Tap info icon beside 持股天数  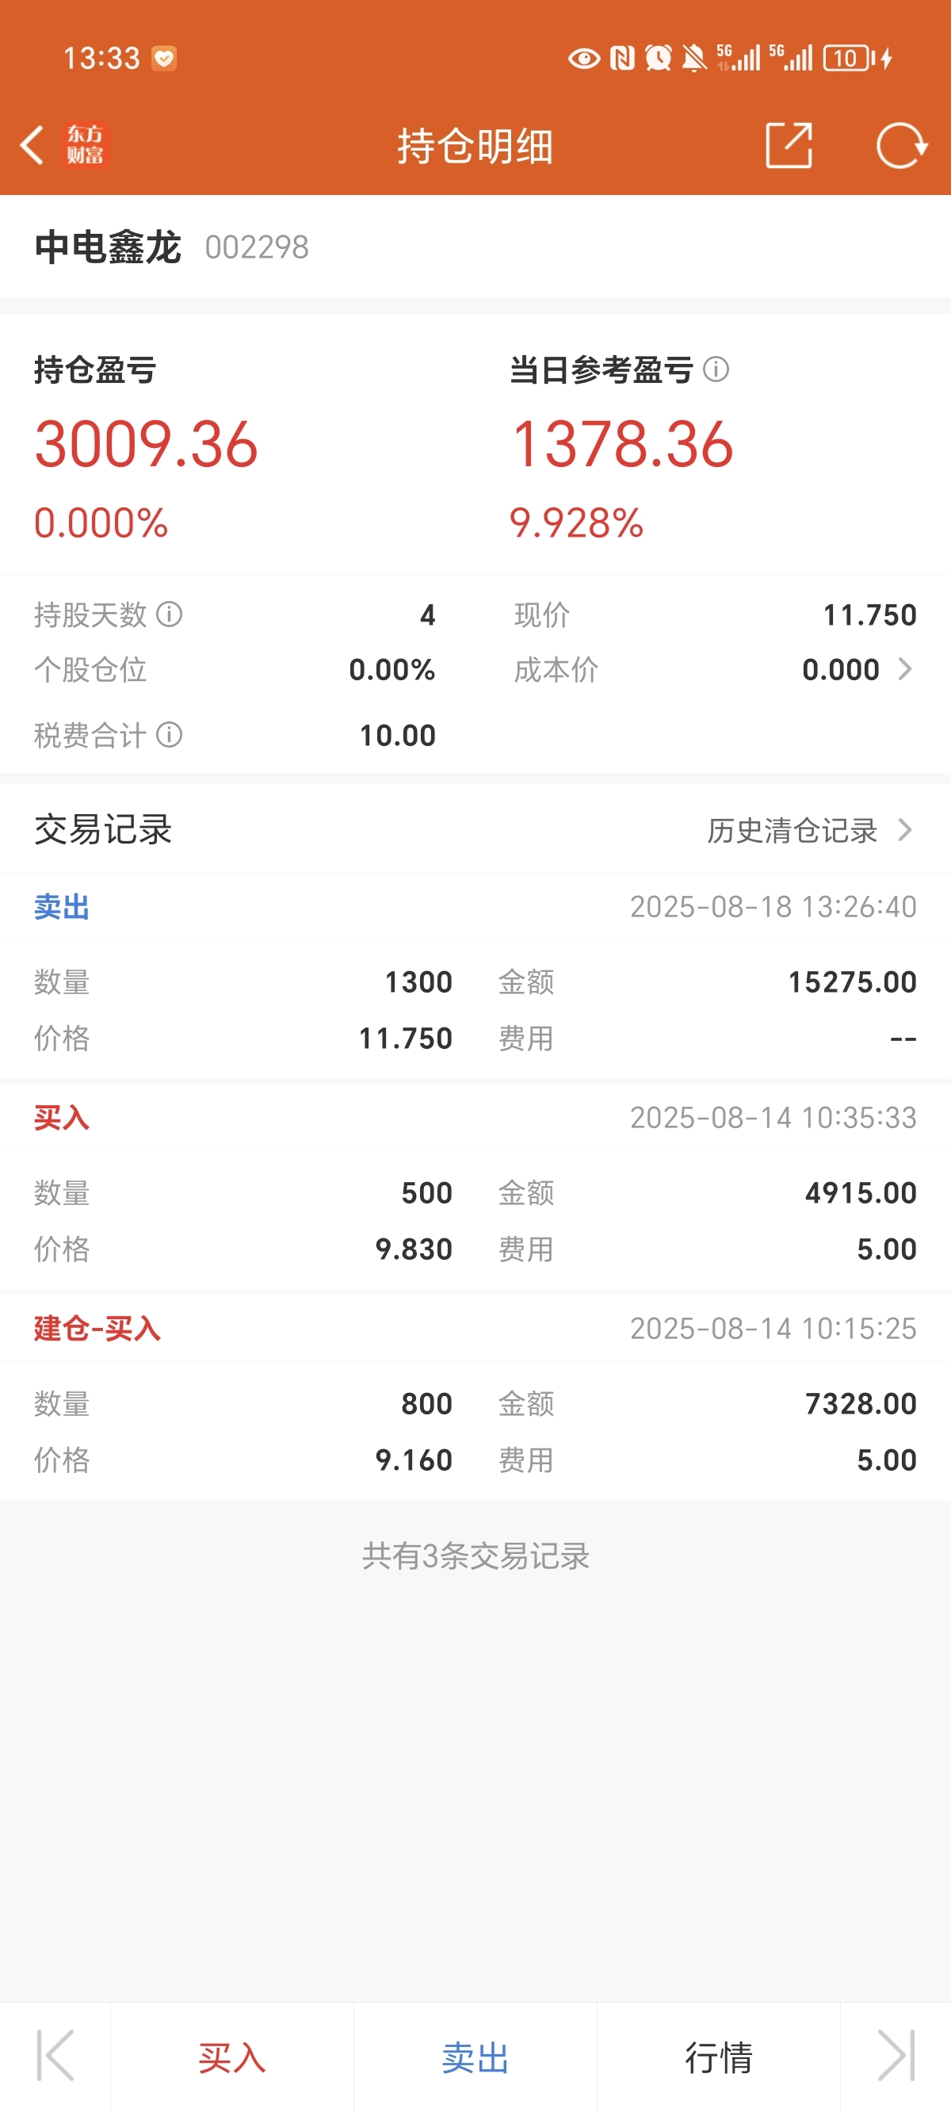pos(169,614)
